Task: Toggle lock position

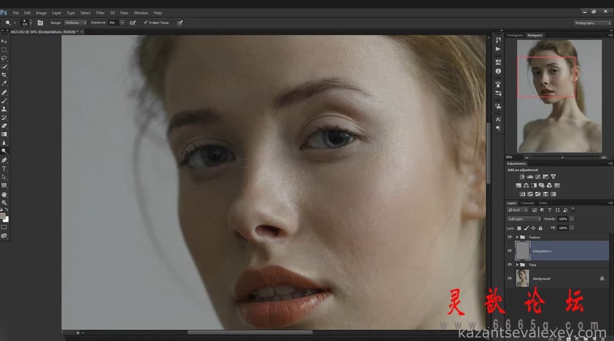Action: (534, 228)
